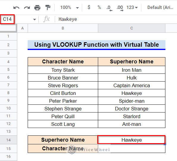Screen dimensions: 177x161
Task: Select column B header
Action: tap(63, 28)
